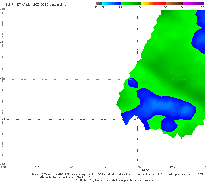Click the NOAA/NESDIS credit line
Viewport: 207px width, 182px height.
(116, 180)
